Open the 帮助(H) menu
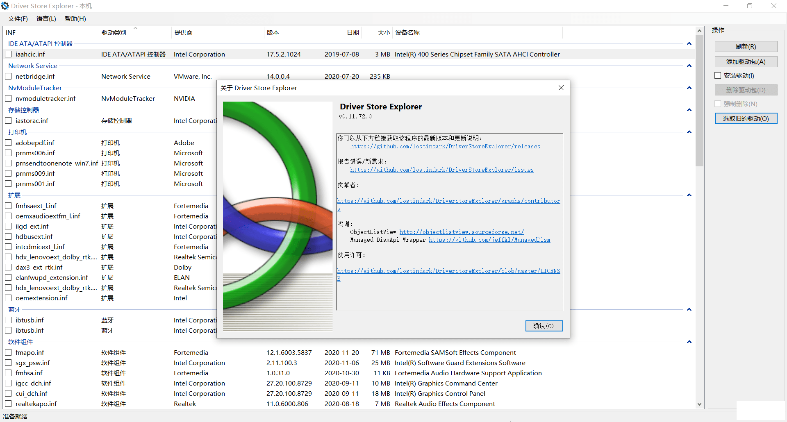This screenshot has width=787, height=422. (75, 19)
